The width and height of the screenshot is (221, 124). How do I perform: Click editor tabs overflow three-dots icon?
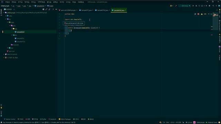coord(217,10)
